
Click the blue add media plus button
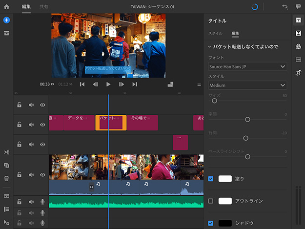6,20
